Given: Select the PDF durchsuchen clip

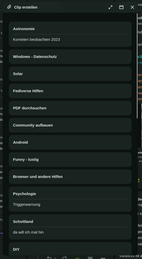Looking at the screenshot, I should click(x=70, y=108).
